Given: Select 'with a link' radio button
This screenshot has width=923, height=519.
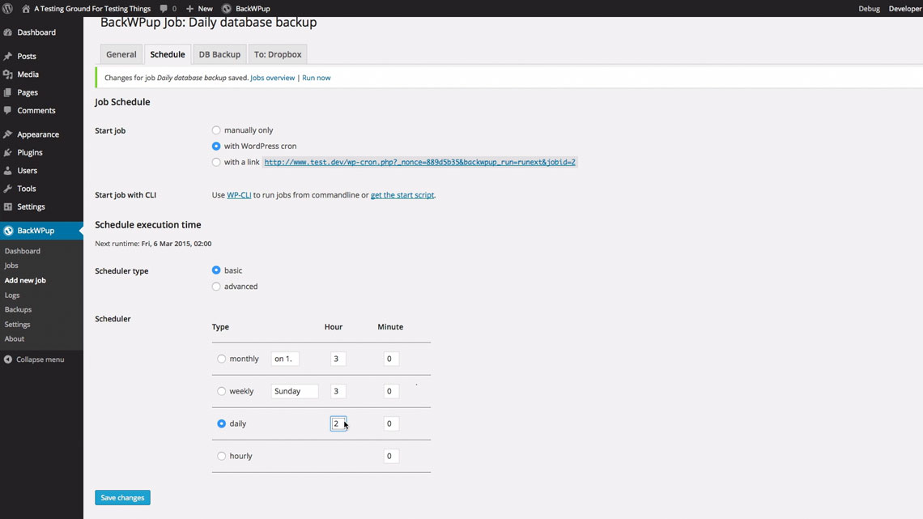Looking at the screenshot, I should coord(216,162).
